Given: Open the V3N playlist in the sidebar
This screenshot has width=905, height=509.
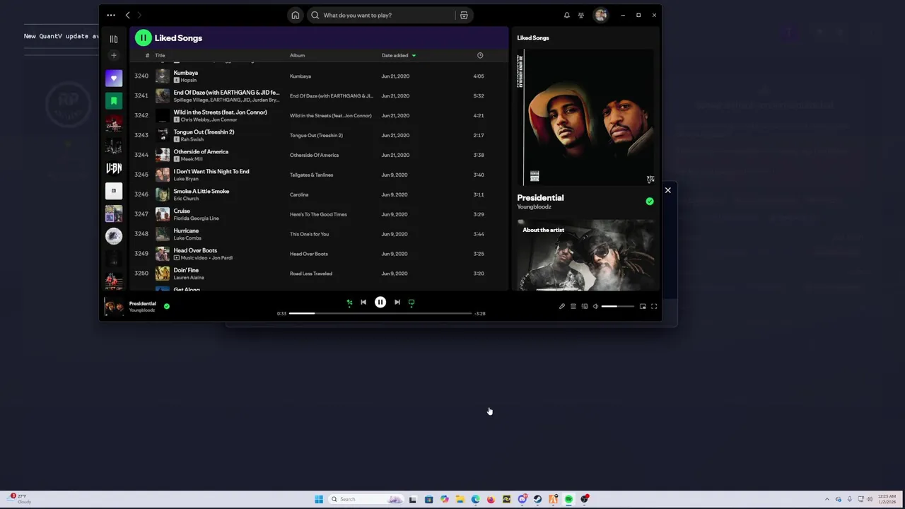Looking at the screenshot, I should point(114,168).
